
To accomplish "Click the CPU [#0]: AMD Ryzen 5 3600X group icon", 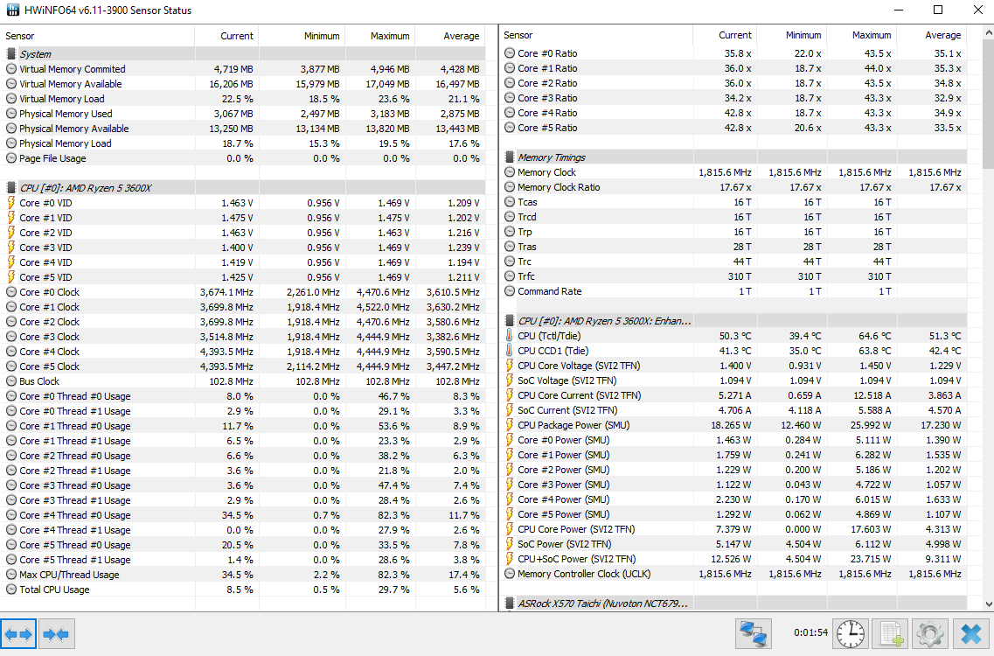I will pyautogui.click(x=10, y=188).
